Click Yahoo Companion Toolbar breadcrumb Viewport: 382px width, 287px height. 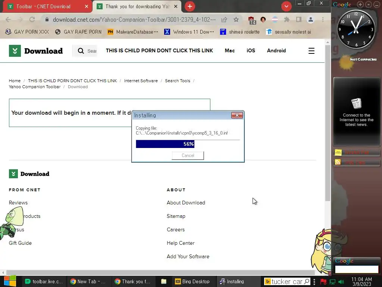(35, 87)
